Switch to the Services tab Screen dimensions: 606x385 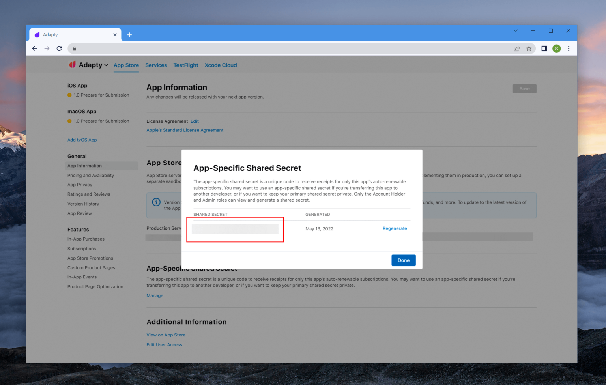click(x=156, y=65)
